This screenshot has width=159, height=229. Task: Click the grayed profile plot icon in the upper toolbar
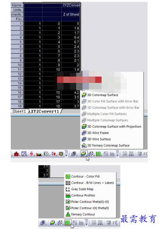coord(112,154)
